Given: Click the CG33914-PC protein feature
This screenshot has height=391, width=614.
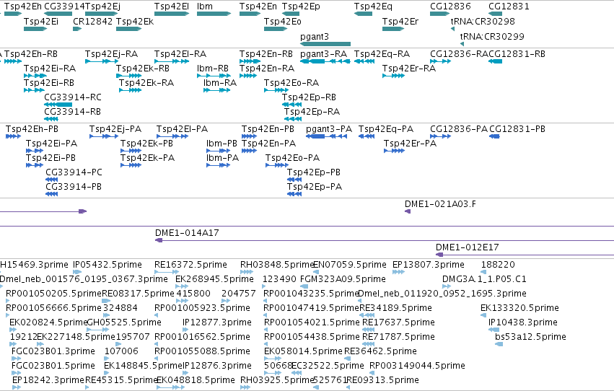Looking at the screenshot, I should [52, 180].
